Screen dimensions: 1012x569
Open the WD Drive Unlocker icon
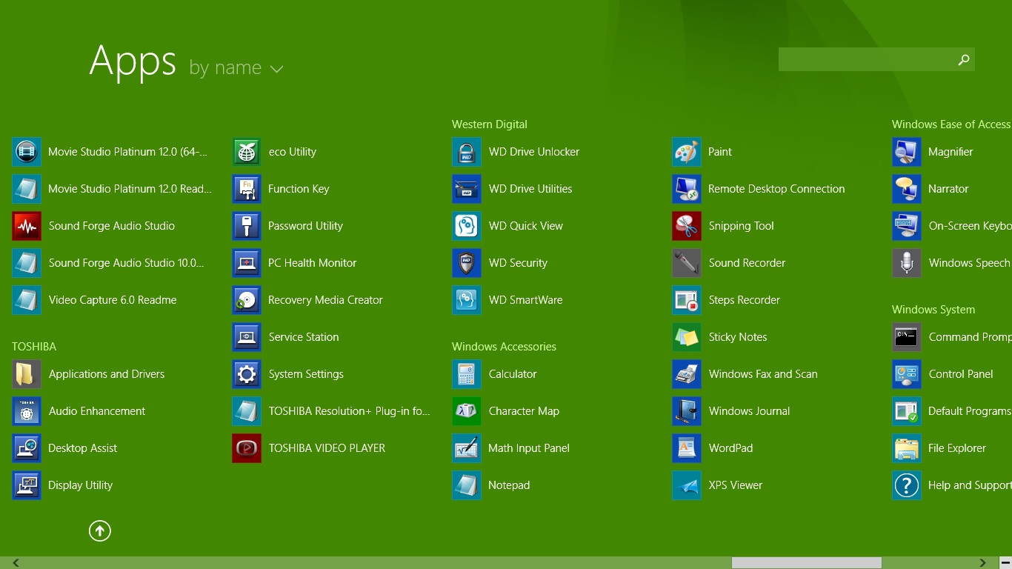[467, 152]
